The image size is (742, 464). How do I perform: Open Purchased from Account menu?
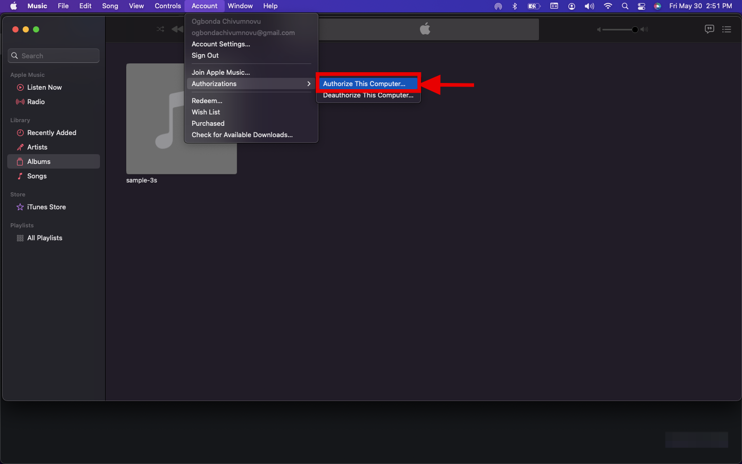click(251, 124)
